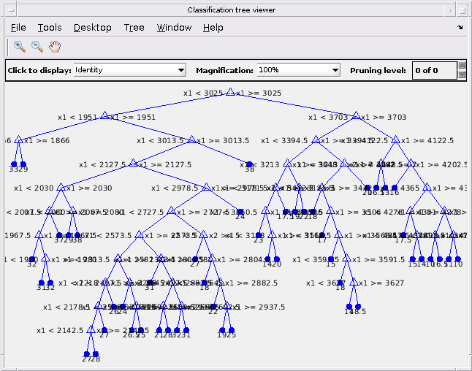Click the branch node x1 < 1951 triangle
This screenshot has height=371, width=472.
coord(104,115)
